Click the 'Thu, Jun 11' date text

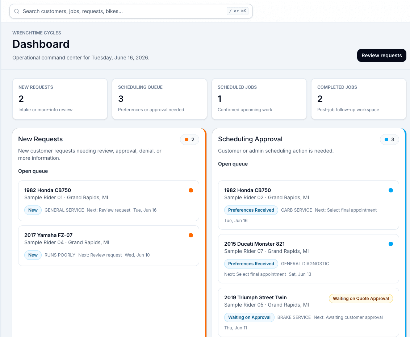(235, 328)
